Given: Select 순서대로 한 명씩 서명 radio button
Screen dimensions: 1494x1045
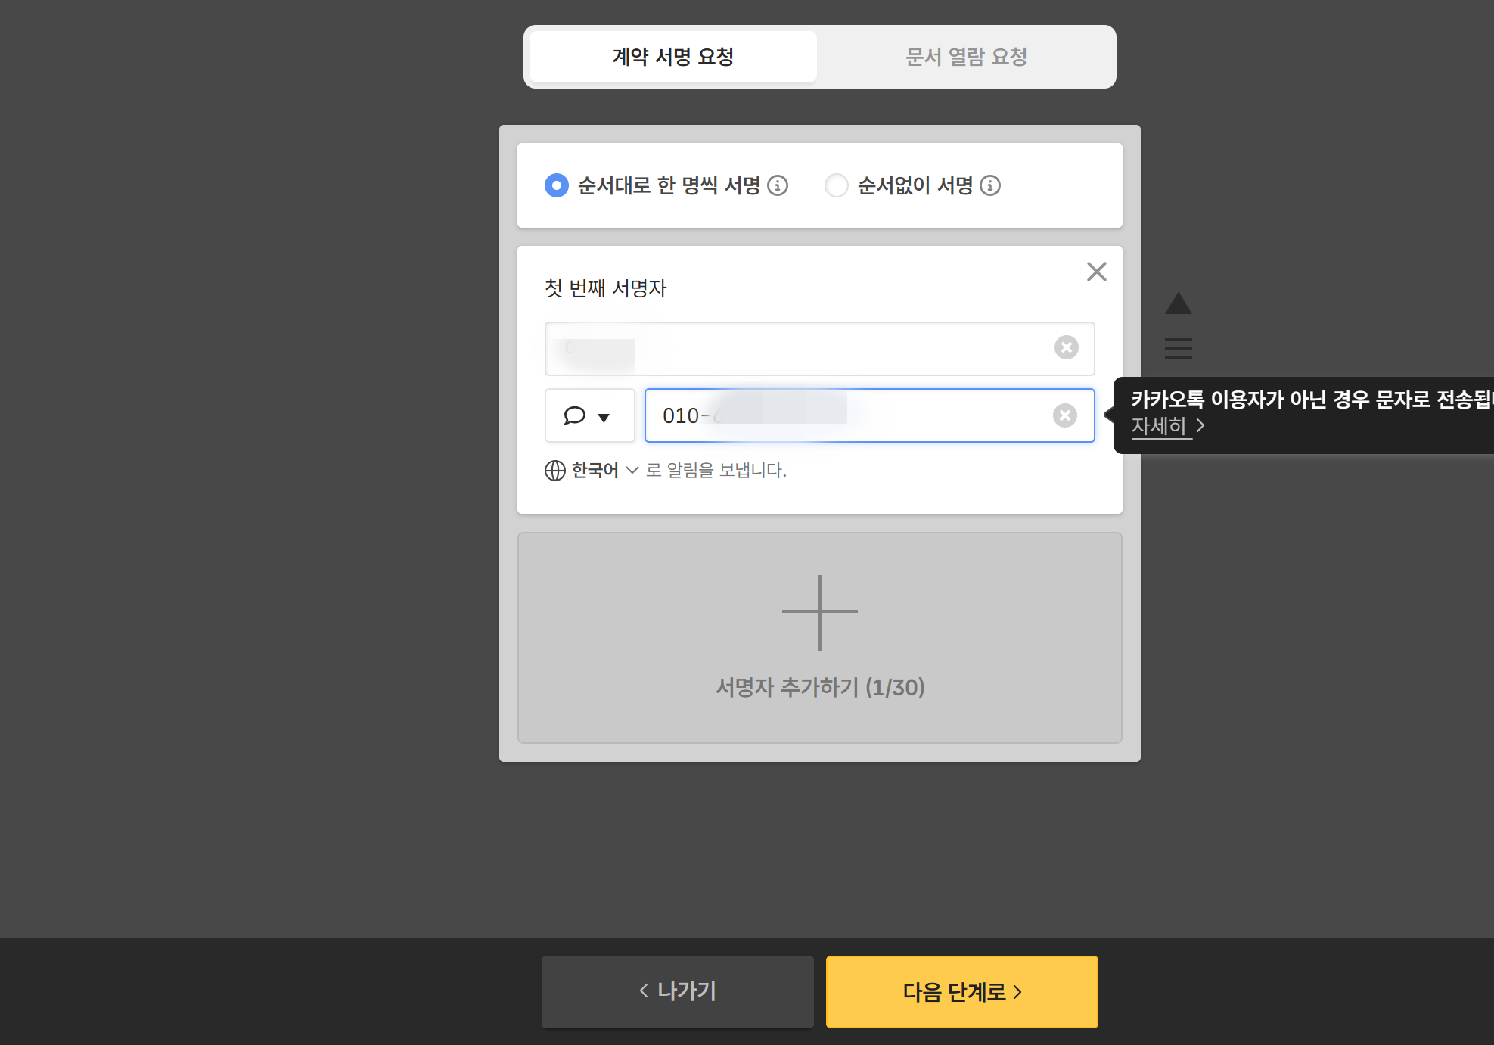Looking at the screenshot, I should point(557,185).
